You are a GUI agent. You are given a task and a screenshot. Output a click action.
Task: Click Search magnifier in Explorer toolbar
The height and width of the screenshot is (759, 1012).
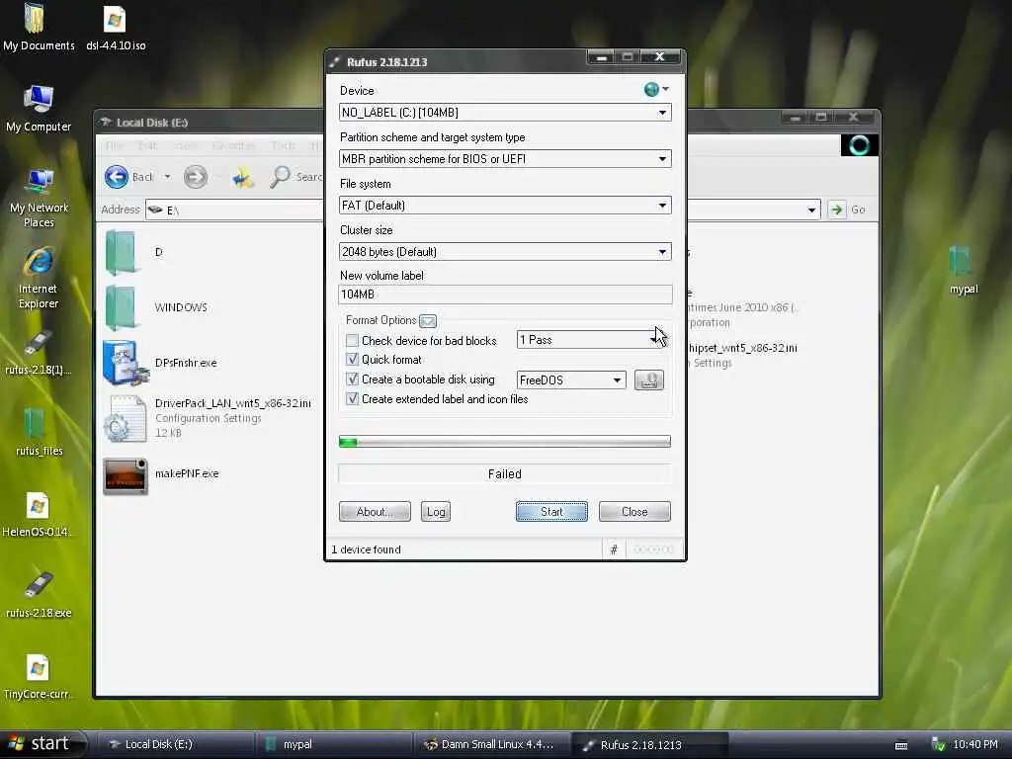click(x=280, y=177)
